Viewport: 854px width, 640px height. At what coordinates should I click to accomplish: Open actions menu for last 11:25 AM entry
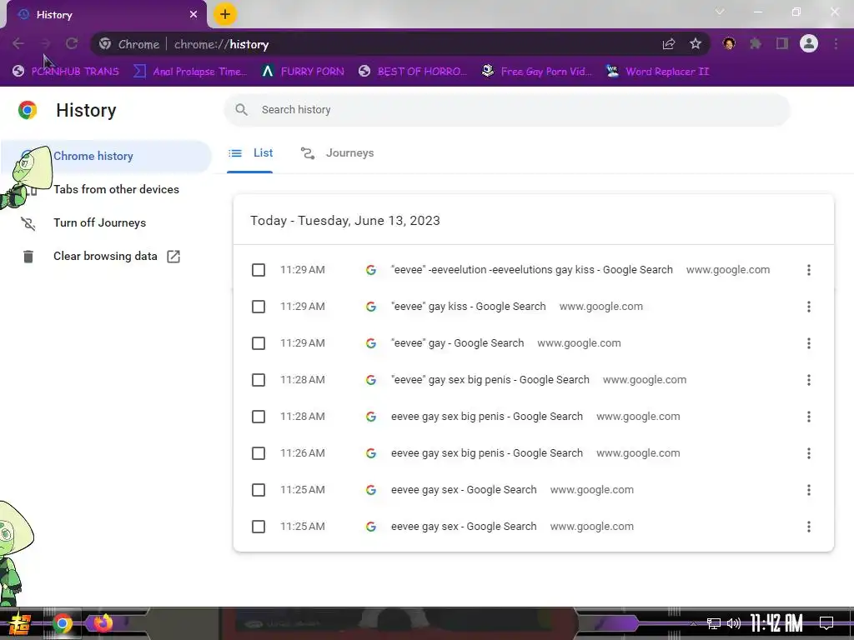809,527
